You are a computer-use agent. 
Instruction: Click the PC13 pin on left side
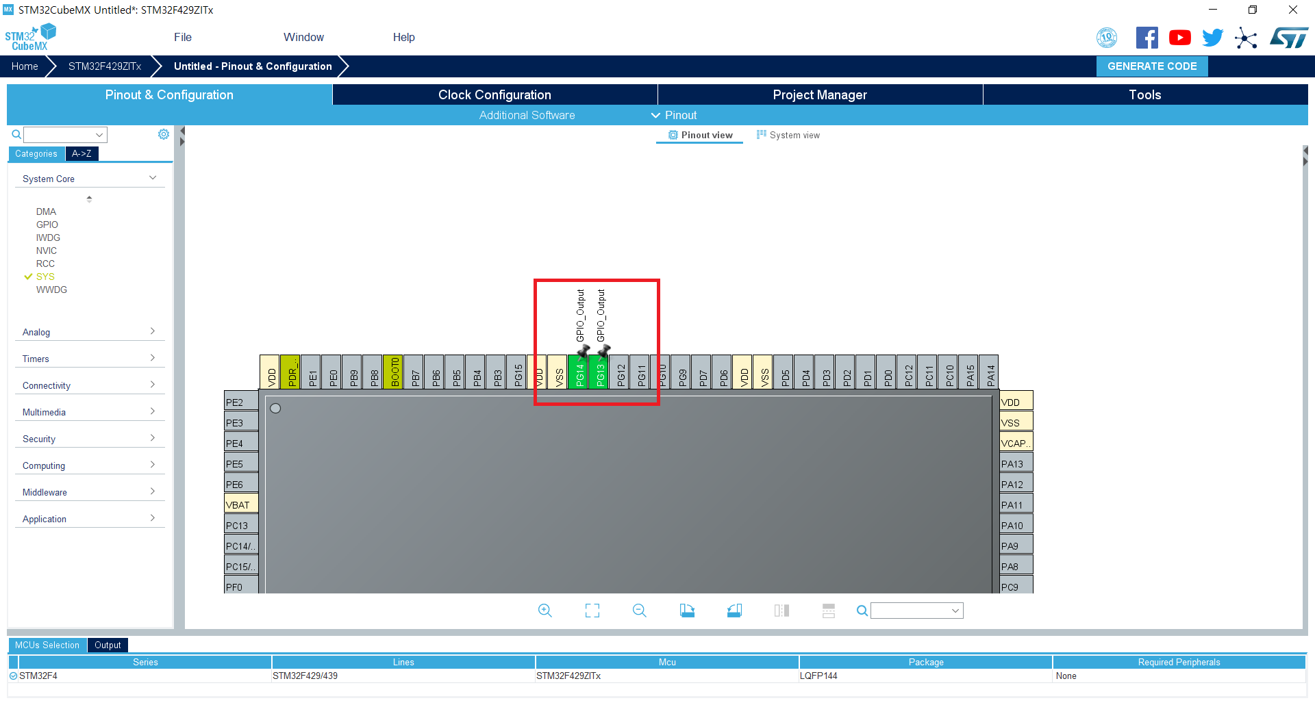point(241,525)
